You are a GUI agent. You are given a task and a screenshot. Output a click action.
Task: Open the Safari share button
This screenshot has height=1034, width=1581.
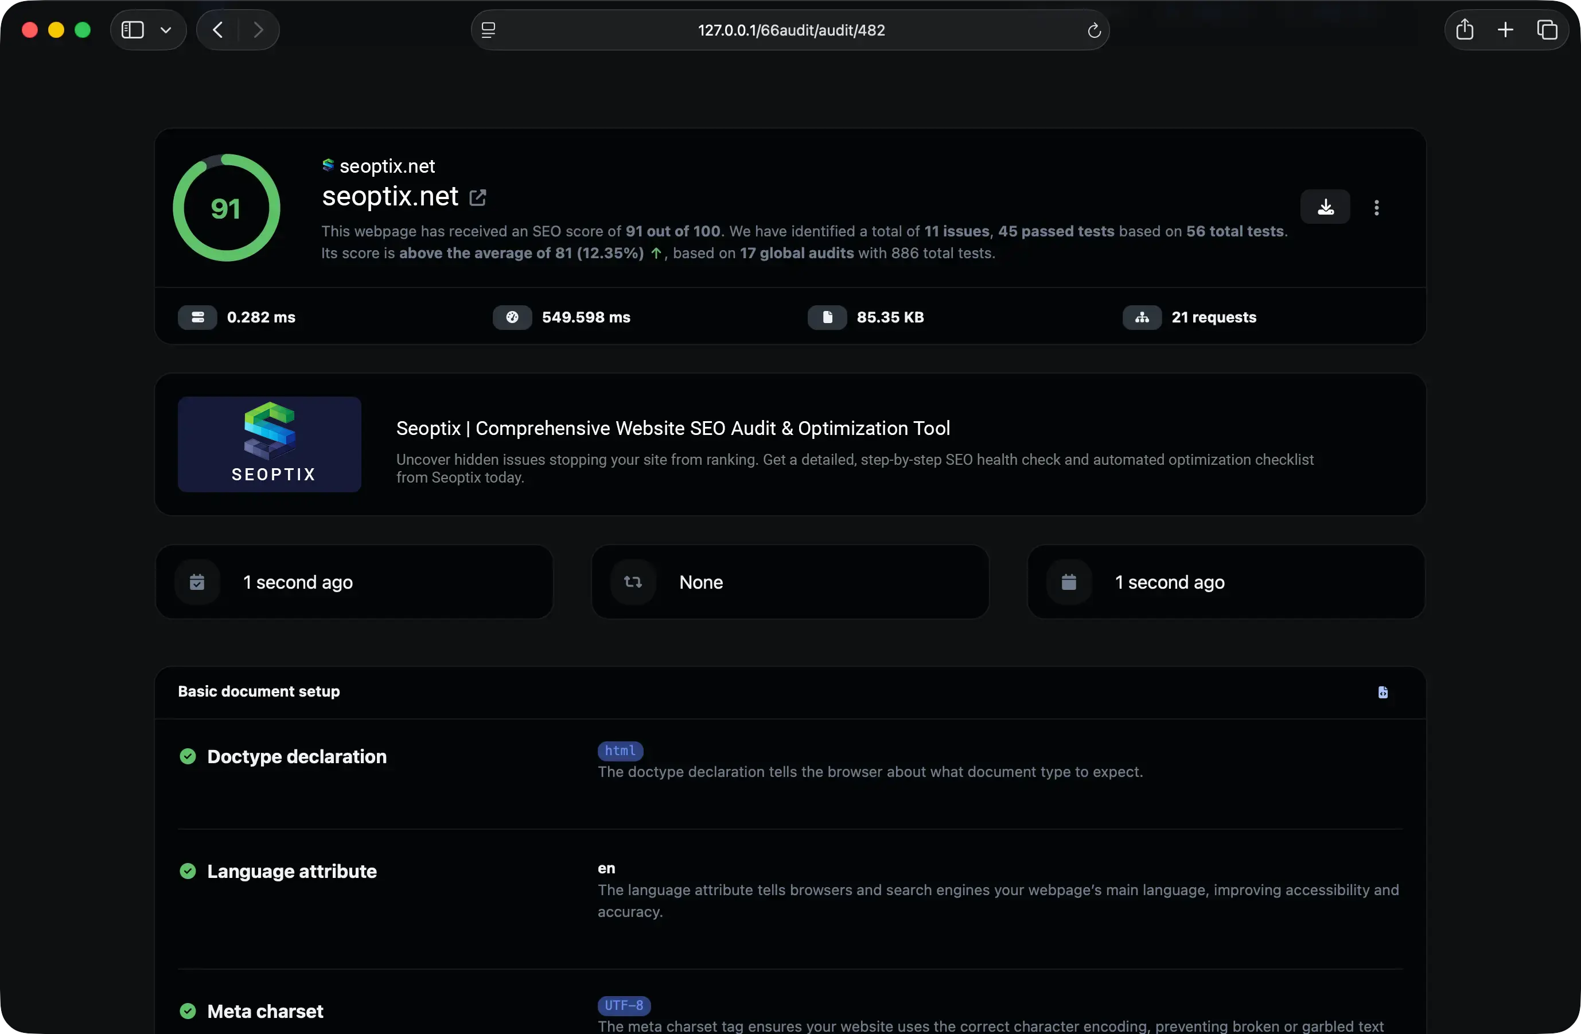click(1465, 30)
